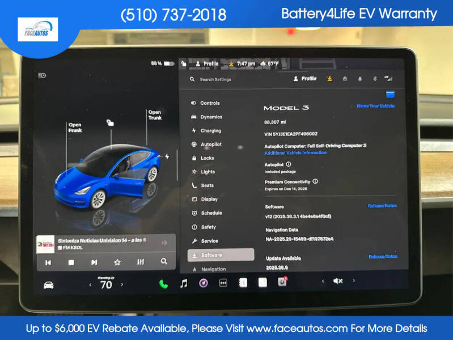Tap the station logo thumbnail
Image resolution: width=453 pixels, height=340 pixels.
click(x=45, y=244)
